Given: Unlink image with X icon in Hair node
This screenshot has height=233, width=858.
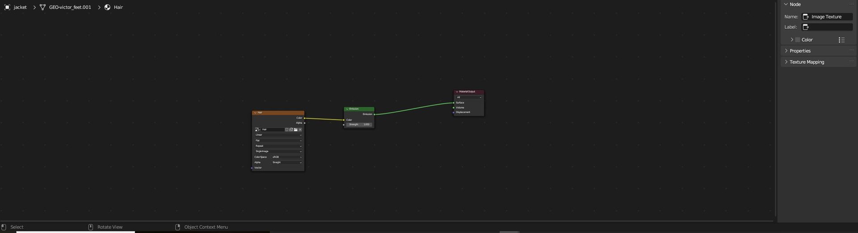Looking at the screenshot, I should (x=300, y=129).
